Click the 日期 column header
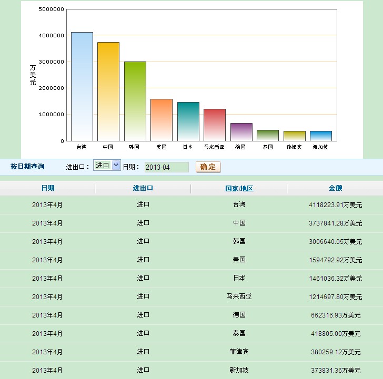 (48, 188)
